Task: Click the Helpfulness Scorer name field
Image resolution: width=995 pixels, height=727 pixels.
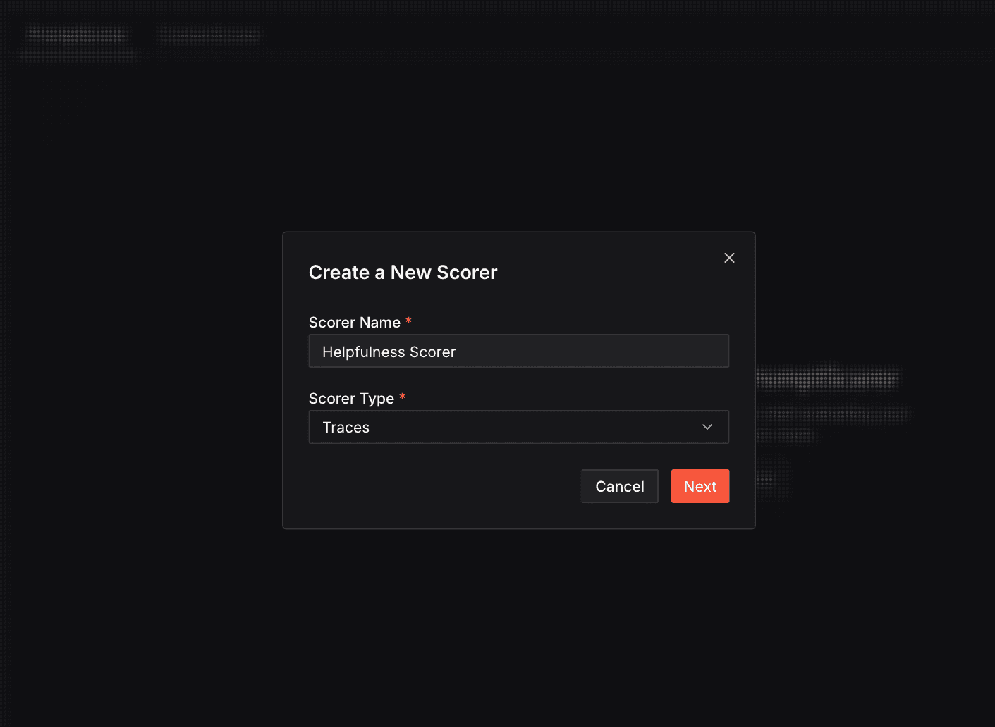Action: coord(518,351)
